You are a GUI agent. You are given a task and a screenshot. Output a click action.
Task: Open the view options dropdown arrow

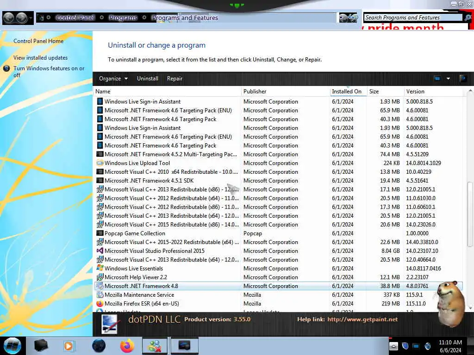pyautogui.click(x=448, y=79)
